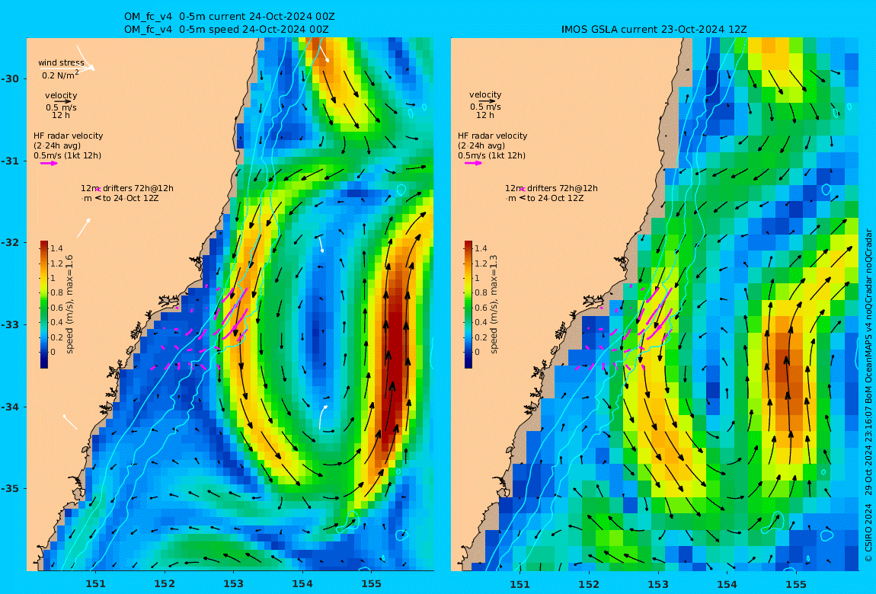The height and width of the screenshot is (594, 876).
Task: Click the title 'OM_fc_v4 0-5m speed 24-Oct-2024 00Z'
Action: [x=226, y=30]
